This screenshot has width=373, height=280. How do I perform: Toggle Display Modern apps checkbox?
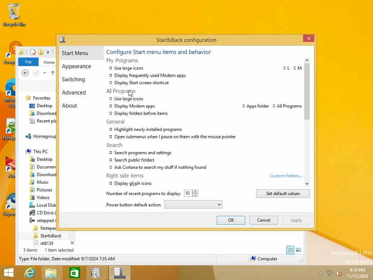click(x=111, y=106)
